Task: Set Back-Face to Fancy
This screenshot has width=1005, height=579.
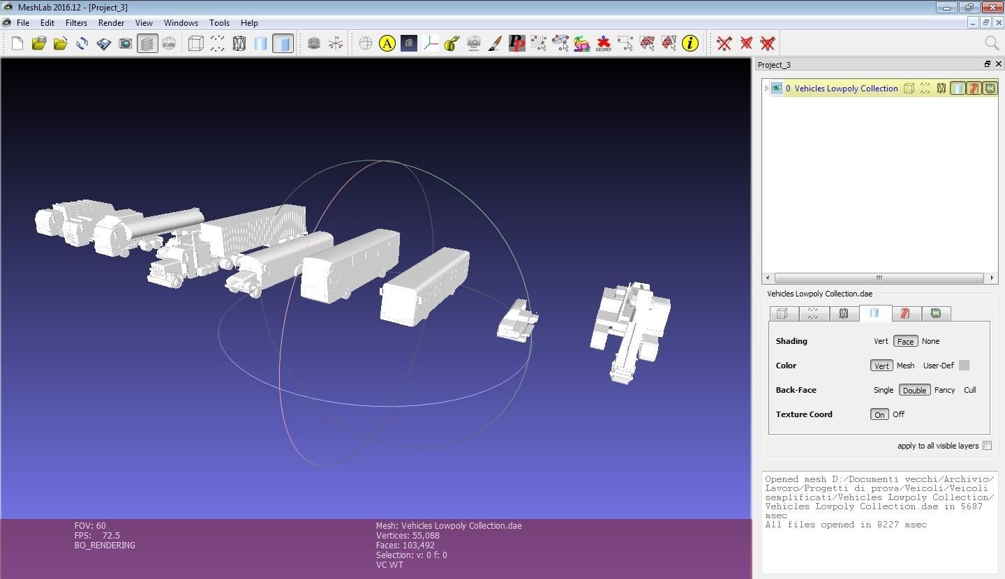Action: pyautogui.click(x=944, y=390)
